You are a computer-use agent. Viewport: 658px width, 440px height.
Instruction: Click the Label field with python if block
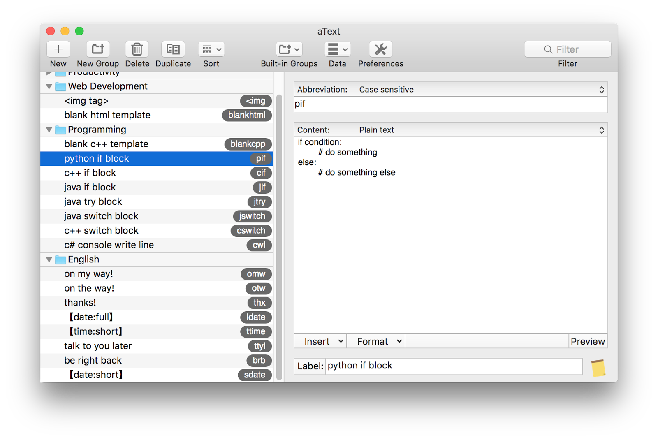click(454, 366)
